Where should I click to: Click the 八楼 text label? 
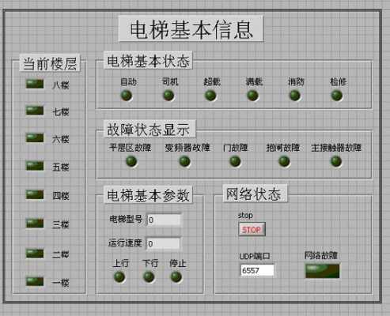[x=61, y=85]
